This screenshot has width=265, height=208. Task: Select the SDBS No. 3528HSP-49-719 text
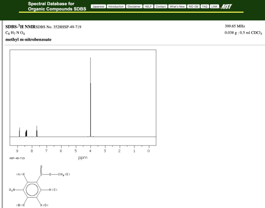tap(58, 27)
